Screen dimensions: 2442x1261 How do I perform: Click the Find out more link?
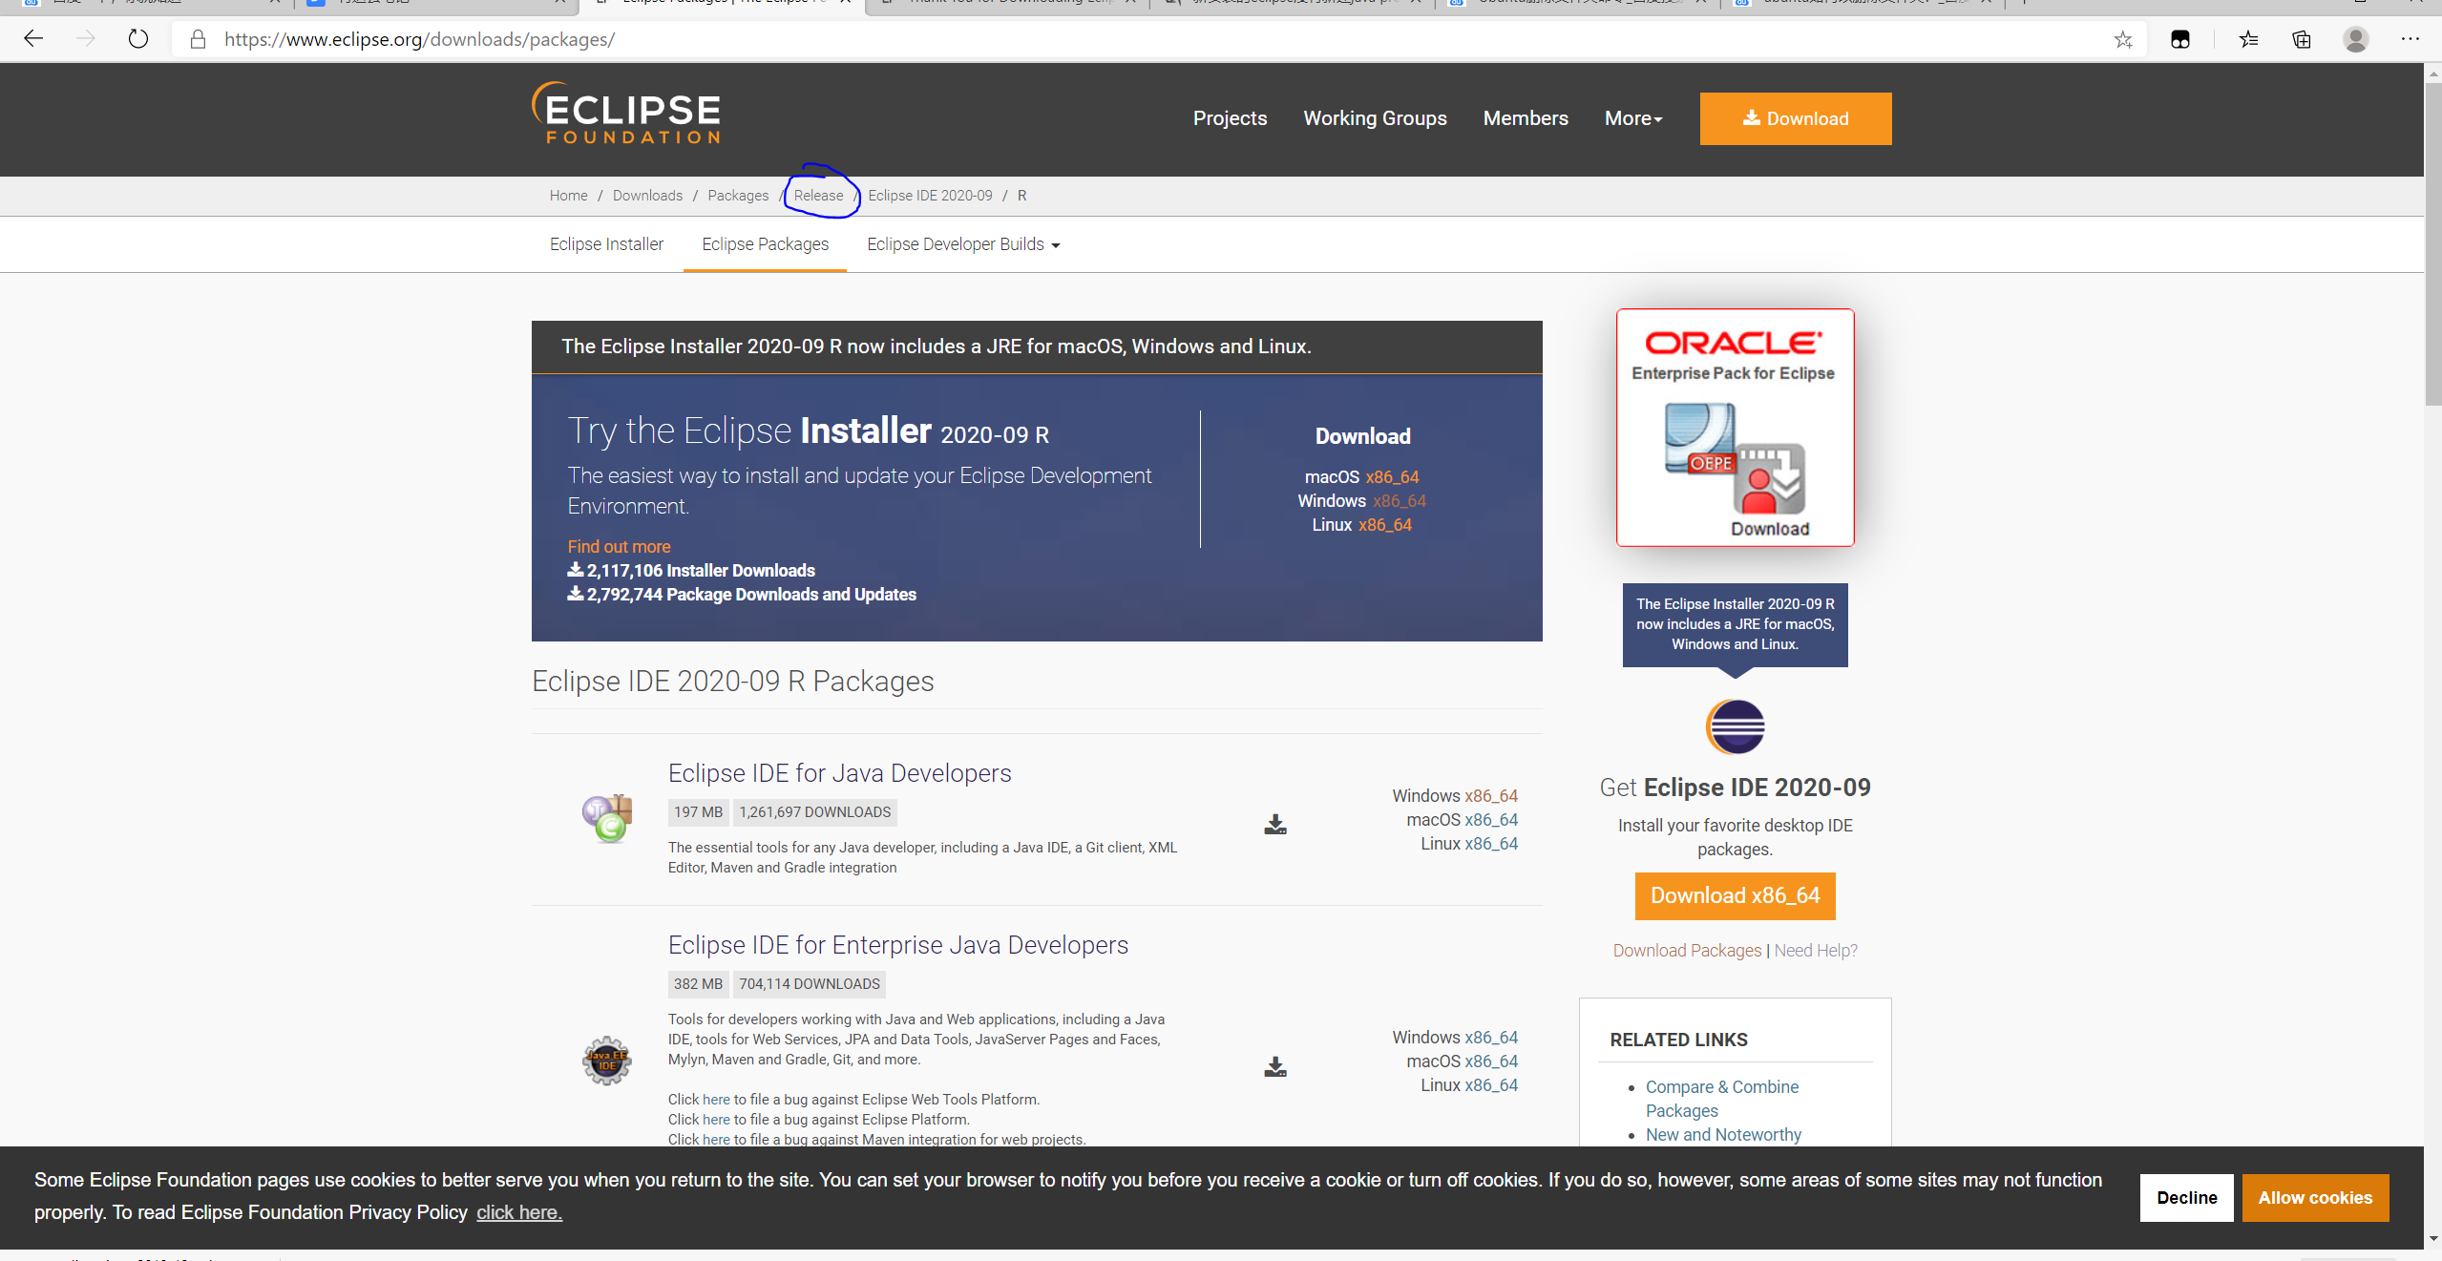pyautogui.click(x=619, y=547)
